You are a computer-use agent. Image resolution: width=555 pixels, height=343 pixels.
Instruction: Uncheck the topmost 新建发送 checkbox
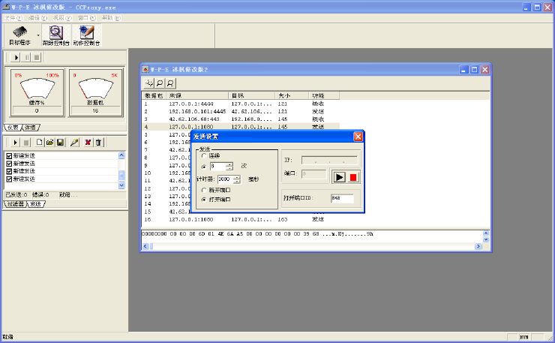point(9,156)
